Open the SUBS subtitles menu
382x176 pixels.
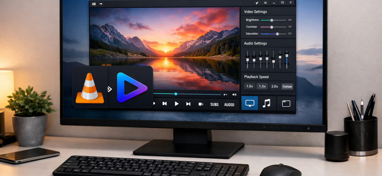[214, 104]
